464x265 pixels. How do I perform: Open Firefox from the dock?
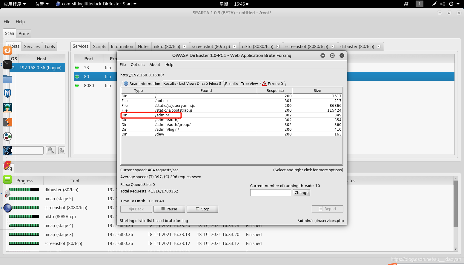(7, 50)
